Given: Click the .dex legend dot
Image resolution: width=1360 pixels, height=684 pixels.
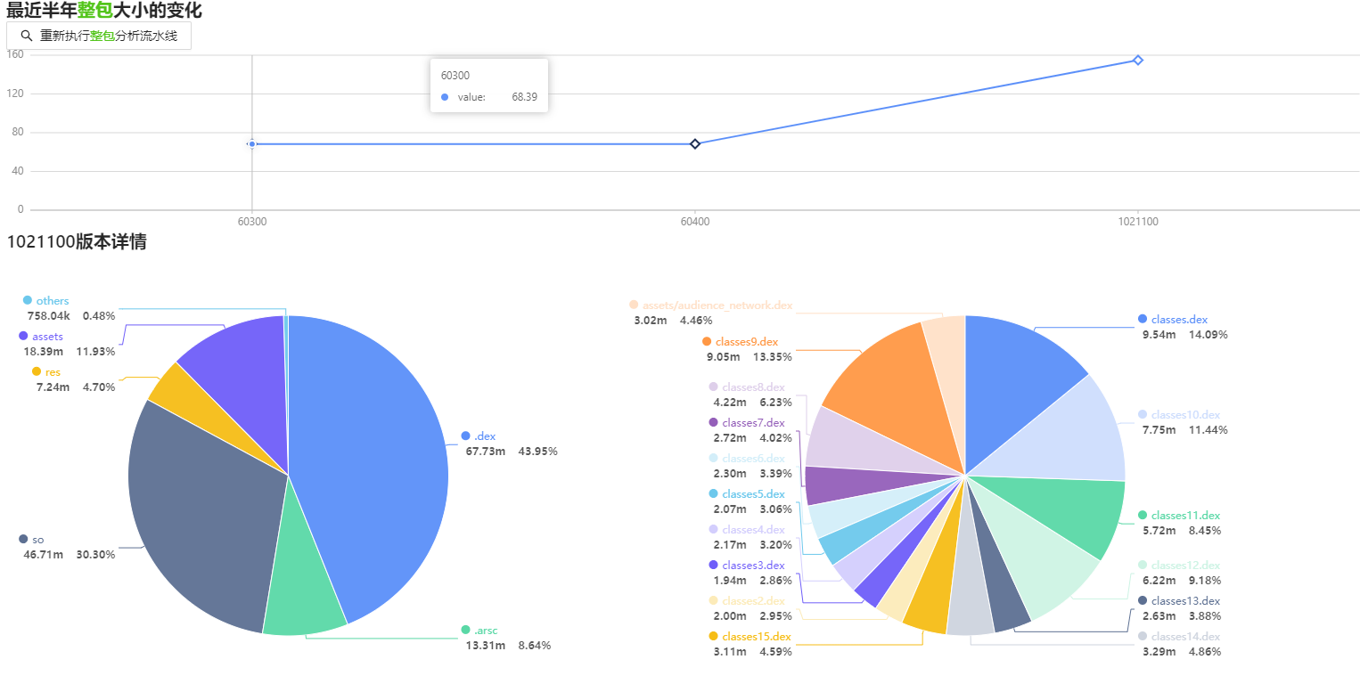Looking at the screenshot, I should point(465,436).
